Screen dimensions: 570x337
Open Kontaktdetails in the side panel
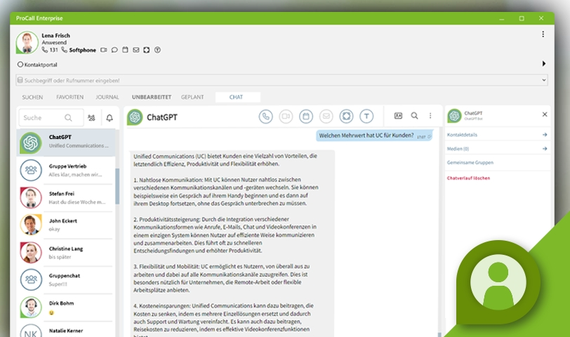click(497, 135)
